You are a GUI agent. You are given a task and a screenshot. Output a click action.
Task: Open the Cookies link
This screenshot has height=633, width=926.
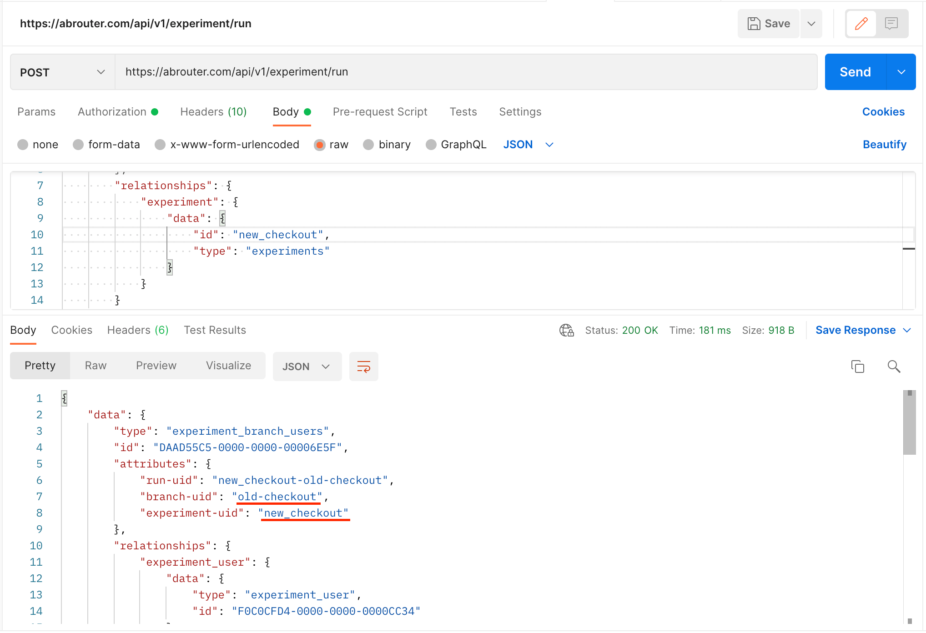coord(883,112)
